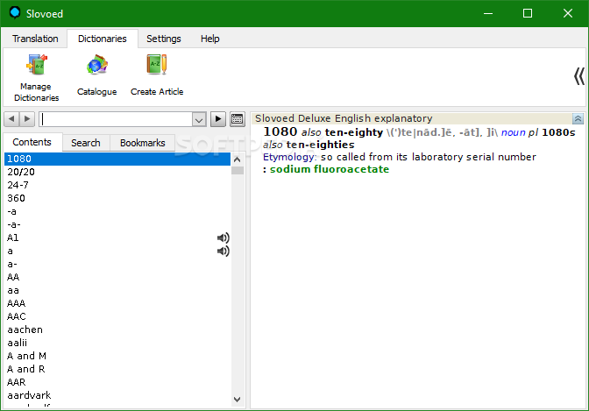
Task: Select the 360 entry
Action: (x=117, y=198)
